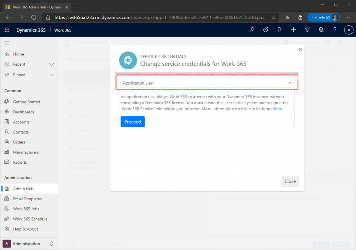
Task: Open the user account circle icon
Action: pyautogui.click(x=349, y=30)
